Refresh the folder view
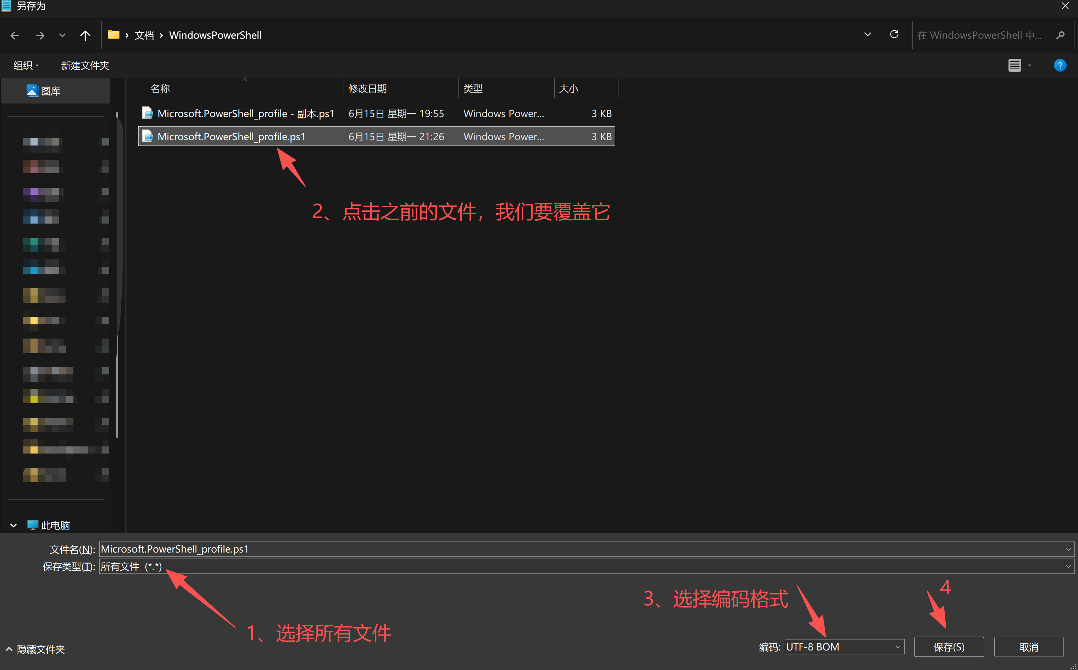Image resolution: width=1078 pixels, height=670 pixels. [x=894, y=34]
